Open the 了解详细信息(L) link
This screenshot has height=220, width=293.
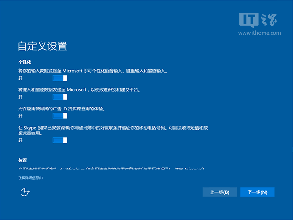tap(31, 178)
